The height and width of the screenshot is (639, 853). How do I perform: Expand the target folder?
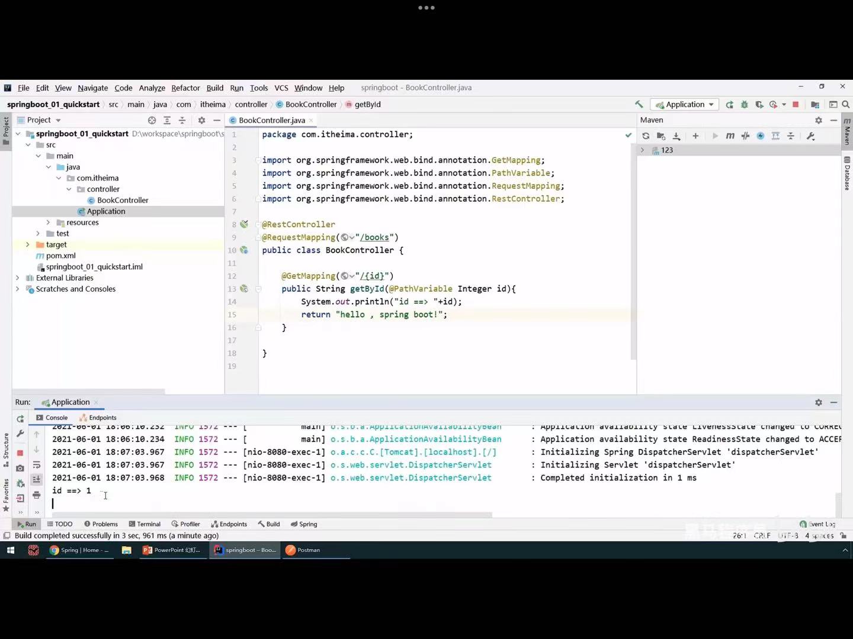[27, 244]
